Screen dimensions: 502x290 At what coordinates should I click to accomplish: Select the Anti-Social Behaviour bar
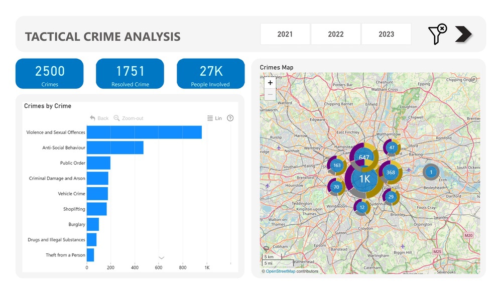(x=115, y=148)
